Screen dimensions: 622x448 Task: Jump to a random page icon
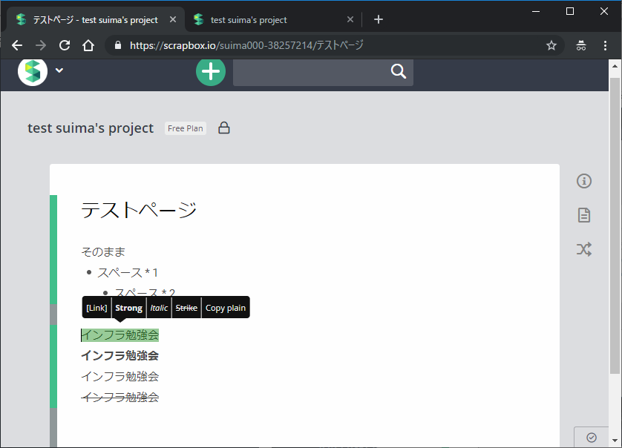[x=584, y=249]
